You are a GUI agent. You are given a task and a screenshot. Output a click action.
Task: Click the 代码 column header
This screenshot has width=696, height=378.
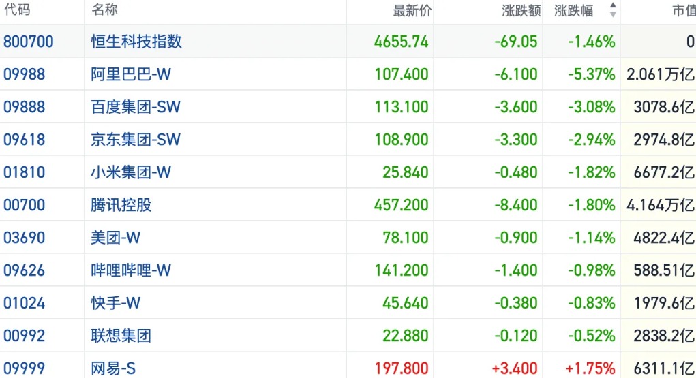(17, 10)
